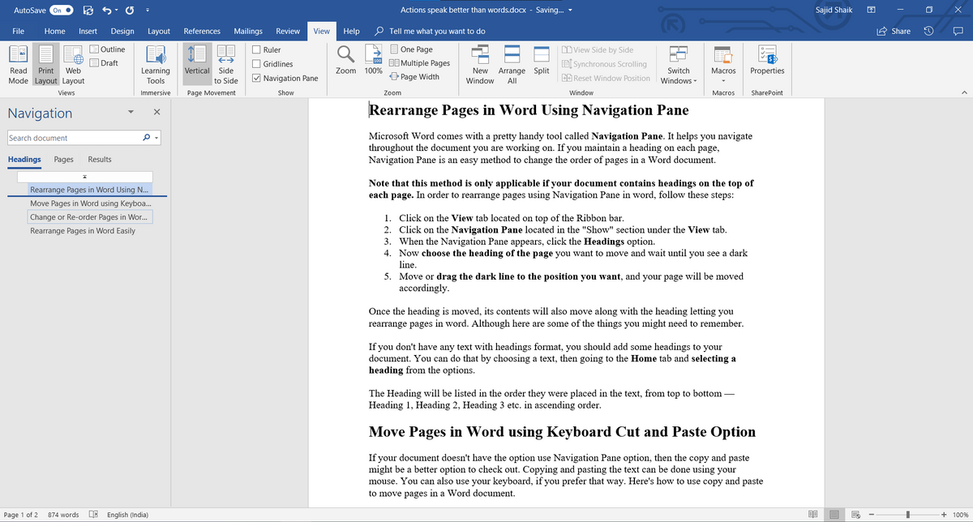Select Side to Side page movement
973x522 pixels.
[226, 63]
